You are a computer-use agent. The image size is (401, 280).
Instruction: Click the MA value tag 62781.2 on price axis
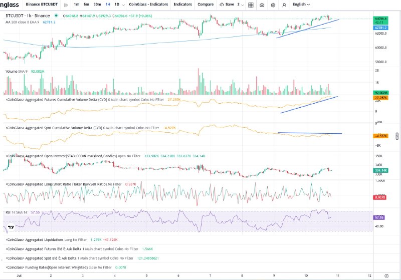click(381, 28)
